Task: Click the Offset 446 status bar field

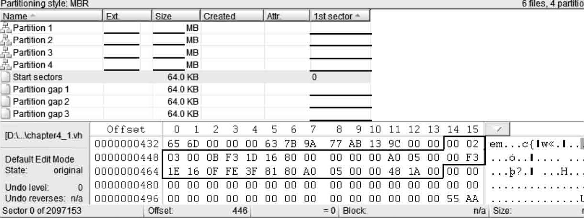Action: click(x=198, y=211)
